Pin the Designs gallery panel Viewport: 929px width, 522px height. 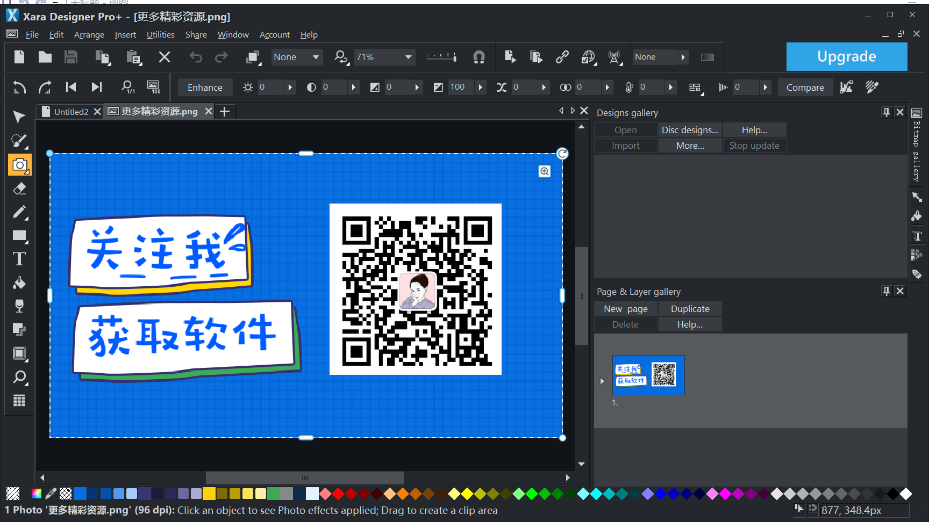point(887,112)
